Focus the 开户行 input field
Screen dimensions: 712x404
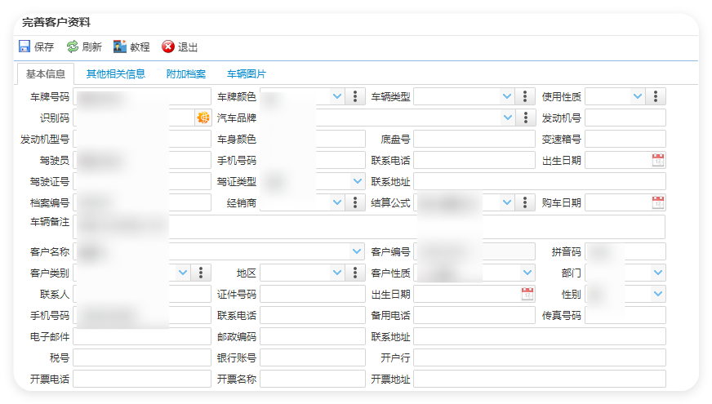[540, 357]
